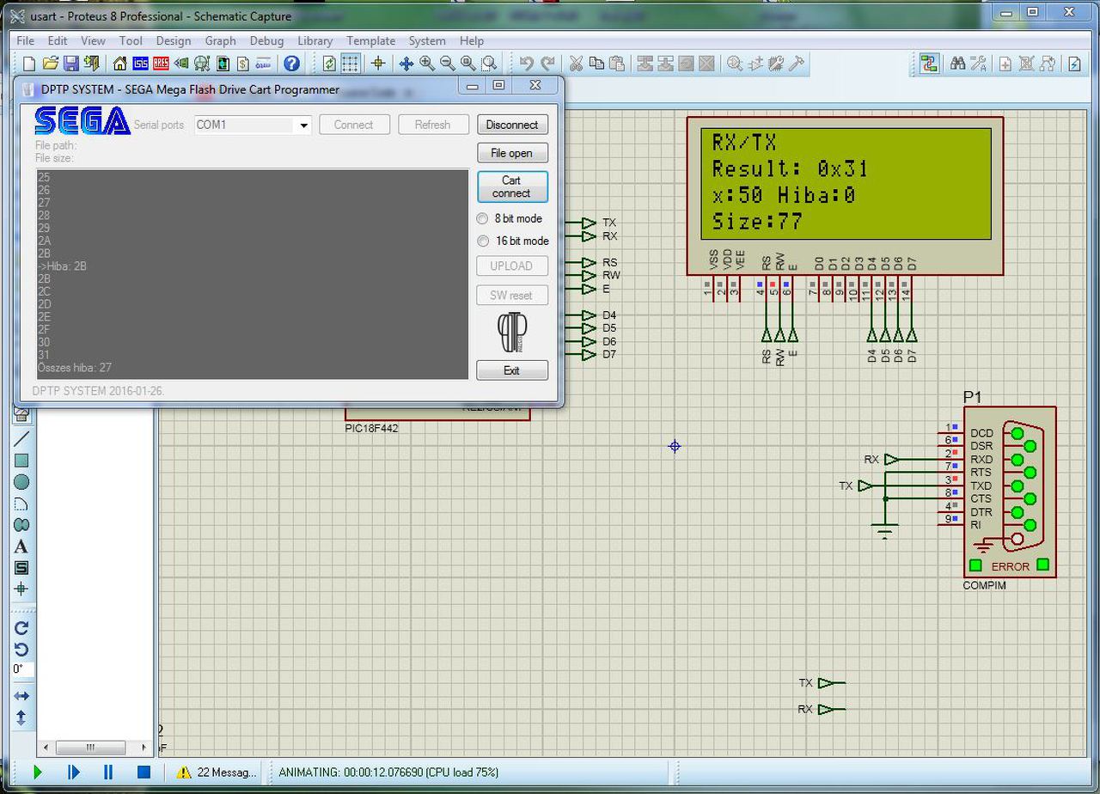1100x794 pixels.
Task: Click the zoom in magnifier icon
Action: 427,64
